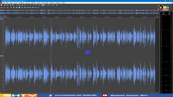Click the yellow Open folder icon
Viewport: 173px width, 97px height.
[x=5, y=5]
